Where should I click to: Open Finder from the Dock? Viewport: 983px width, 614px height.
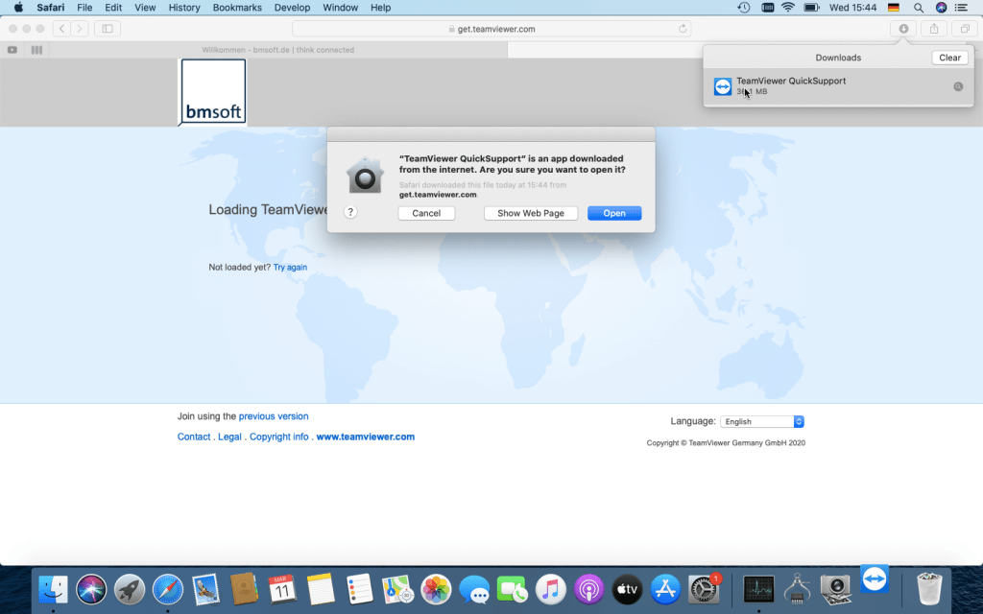pyautogui.click(x=54, y=589)
